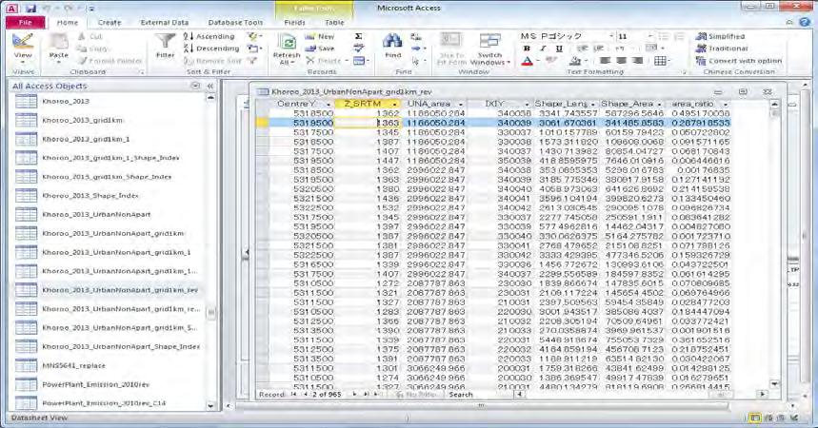Image resolution: width=818 pixels, height=428 pixels.
Task: Switch to the External Data tab
Action: pos(165,23)
